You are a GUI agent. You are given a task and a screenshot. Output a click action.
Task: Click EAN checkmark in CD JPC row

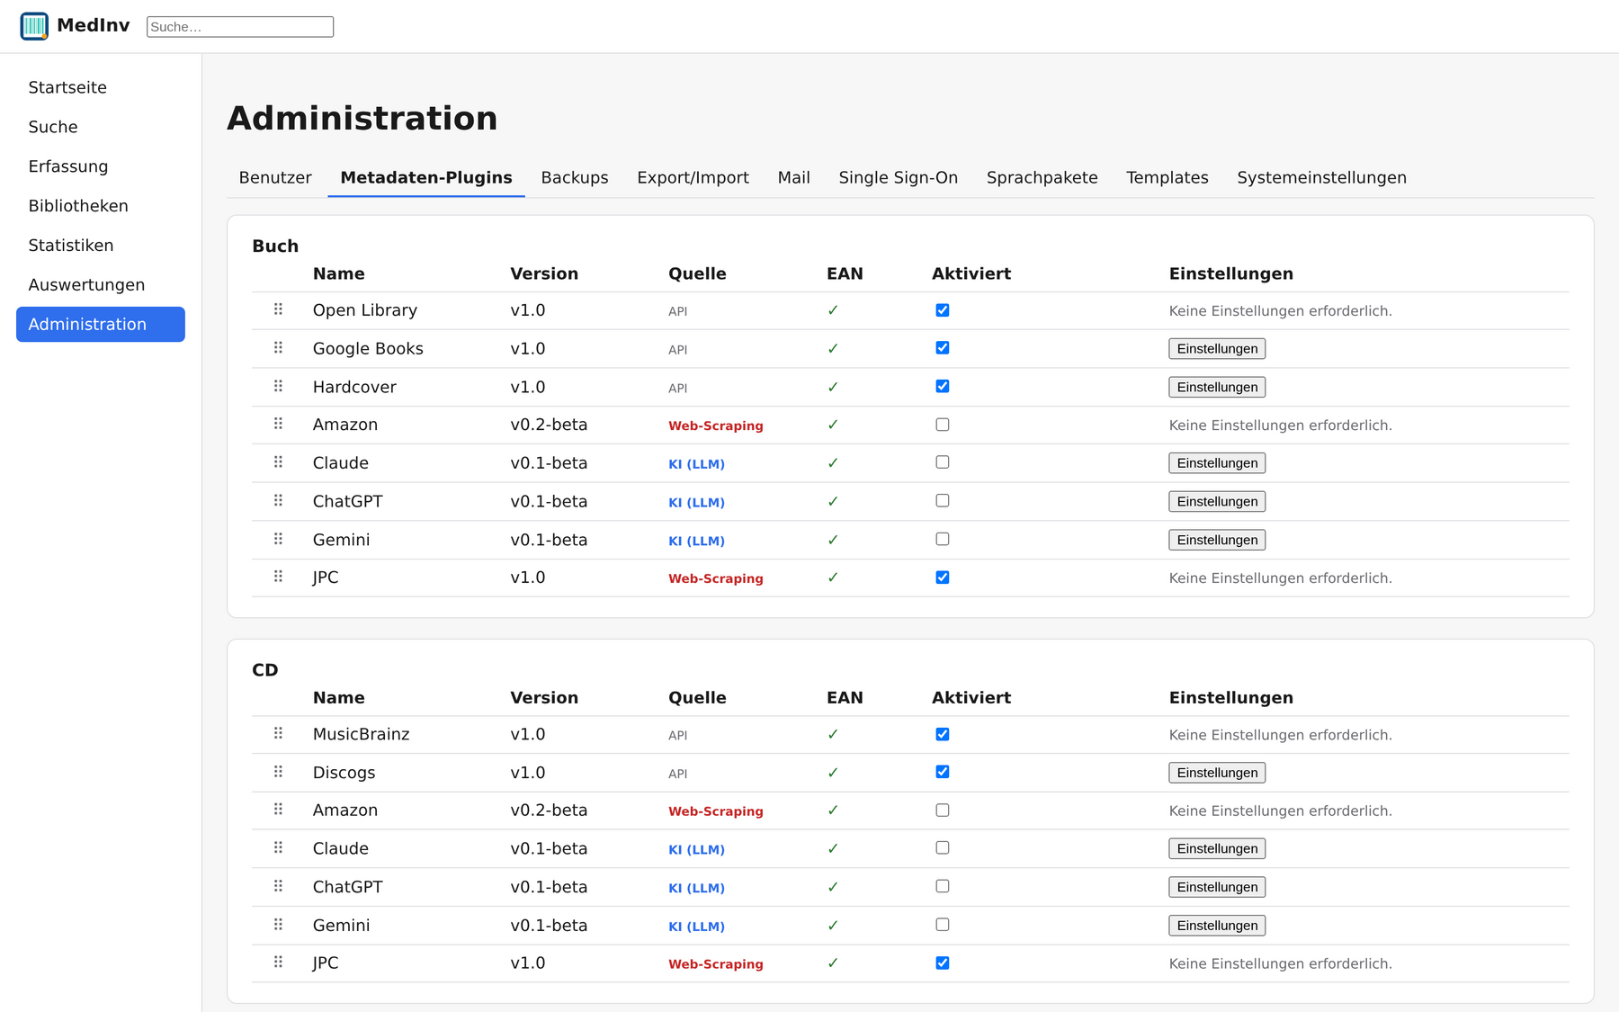click(x=833, y=963)
